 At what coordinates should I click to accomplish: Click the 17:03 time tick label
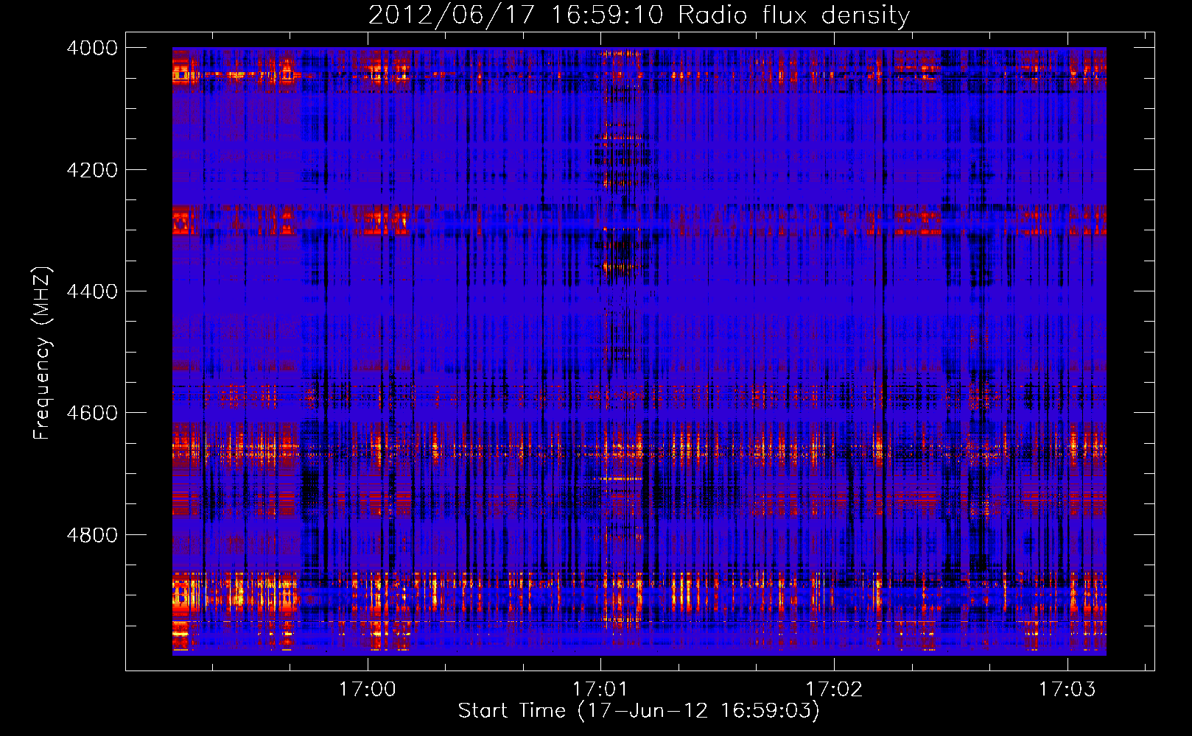[x=1067, y=690]
